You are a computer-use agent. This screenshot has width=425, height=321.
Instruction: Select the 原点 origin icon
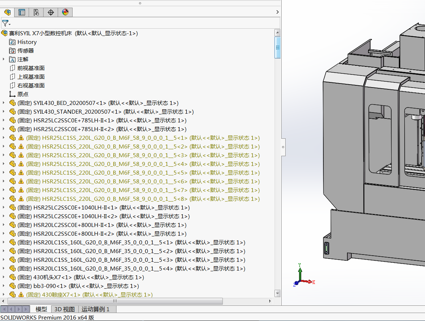(x=12, y=94)
